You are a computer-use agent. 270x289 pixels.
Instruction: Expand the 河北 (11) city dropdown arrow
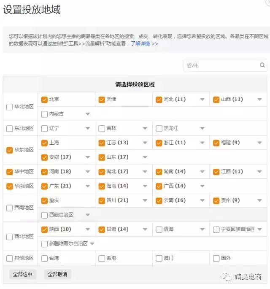tap(202, 100)
